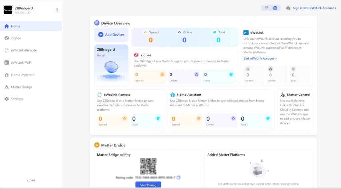Open eWeLink-WiFi sidebar page
Viewport: 341px width, 189px height.
31,62
